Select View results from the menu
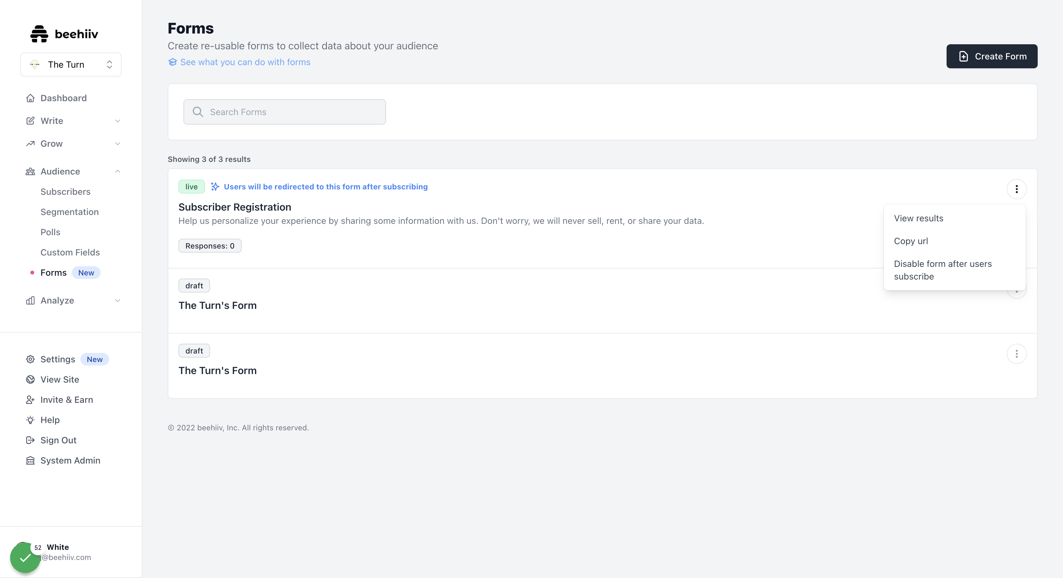Viewport: 1063px width, 578px height. [954, 218]
